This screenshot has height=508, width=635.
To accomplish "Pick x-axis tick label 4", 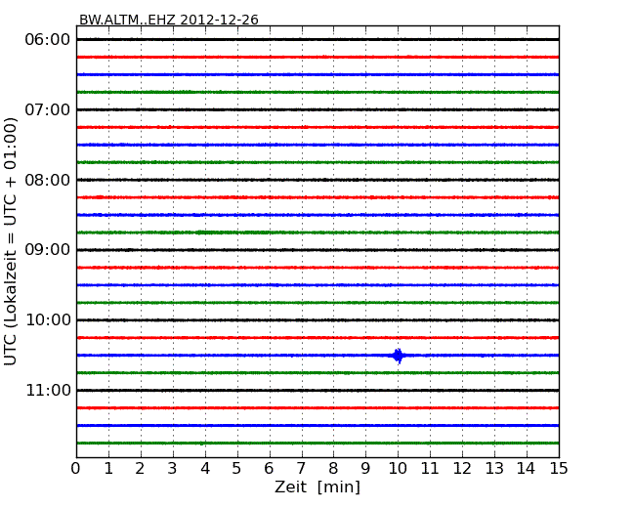I will pyautogui.click(x=205, y=469).
